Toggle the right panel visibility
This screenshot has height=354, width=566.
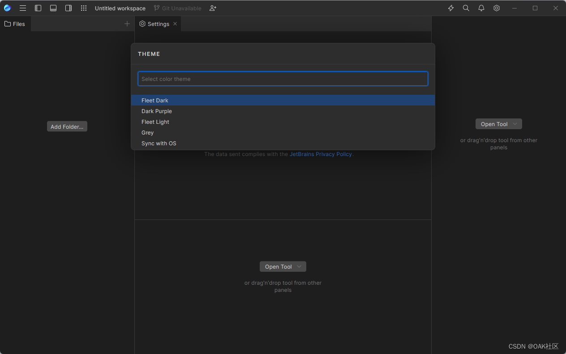(x=69, y=8)
